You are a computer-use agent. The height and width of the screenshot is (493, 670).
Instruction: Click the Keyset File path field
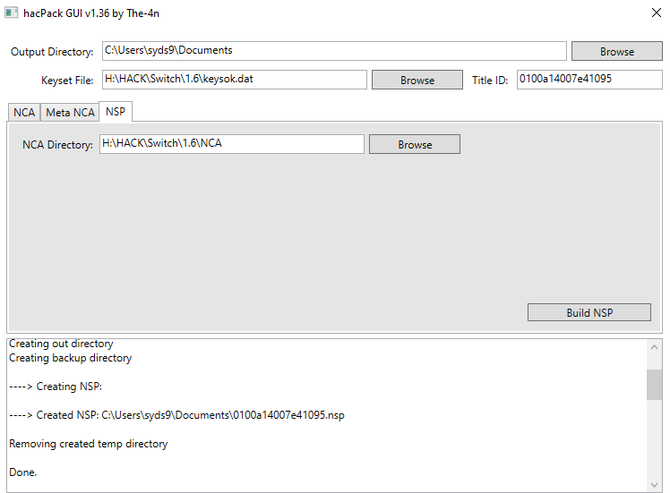(234, 80)
